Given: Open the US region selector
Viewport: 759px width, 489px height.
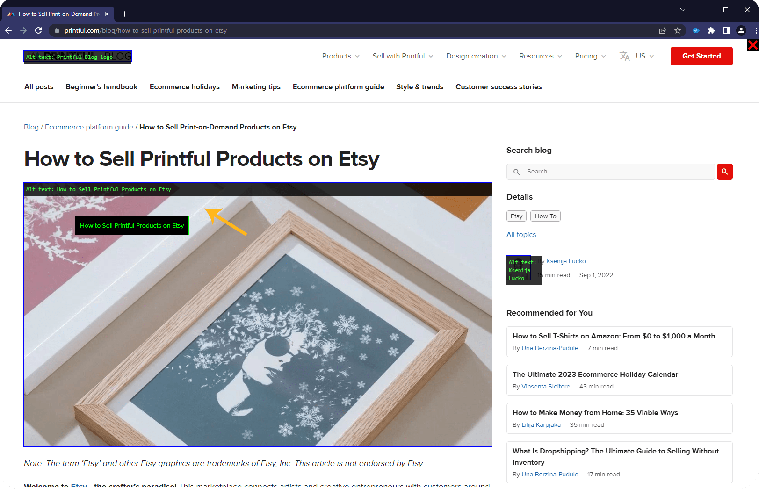Looking at the screenshot, I should pos(644,56).
